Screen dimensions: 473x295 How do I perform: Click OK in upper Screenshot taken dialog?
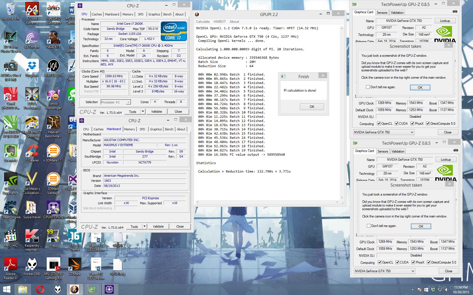click(420, 87)
